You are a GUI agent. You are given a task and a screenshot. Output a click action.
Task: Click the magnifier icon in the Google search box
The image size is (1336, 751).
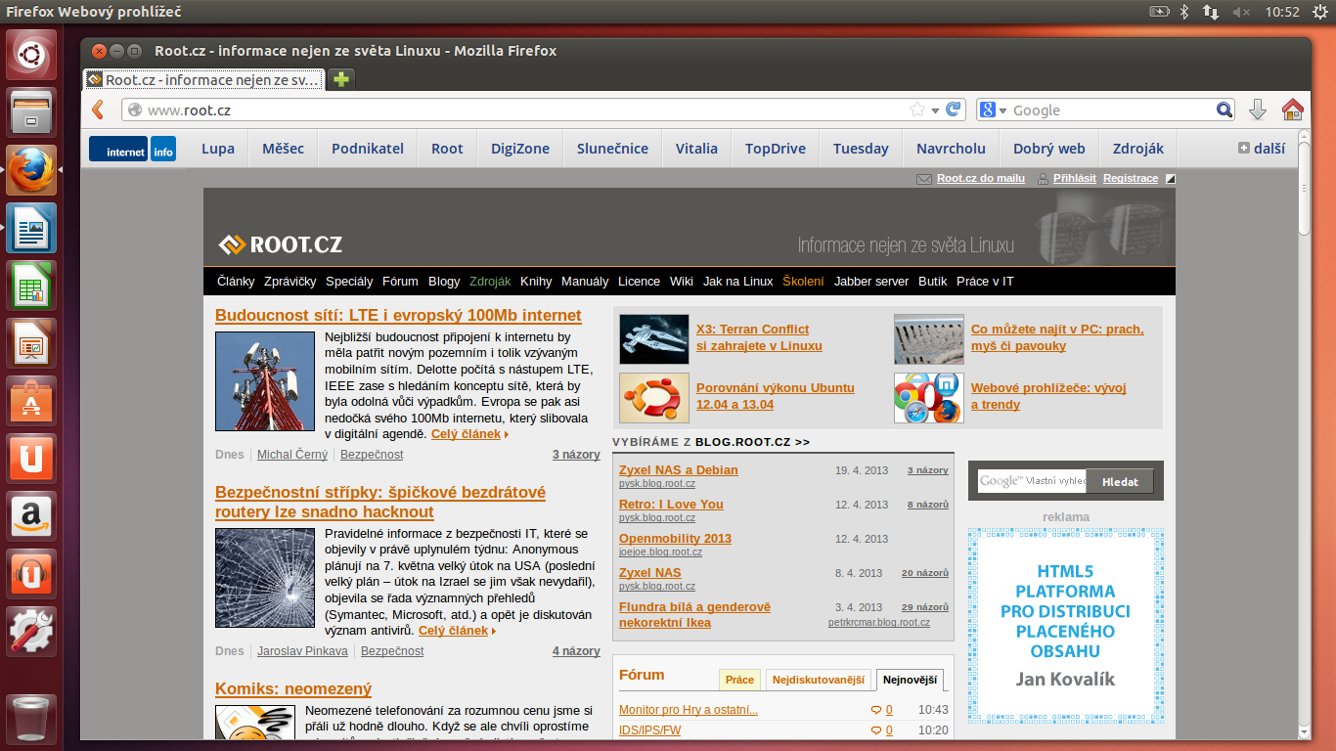1225,110
